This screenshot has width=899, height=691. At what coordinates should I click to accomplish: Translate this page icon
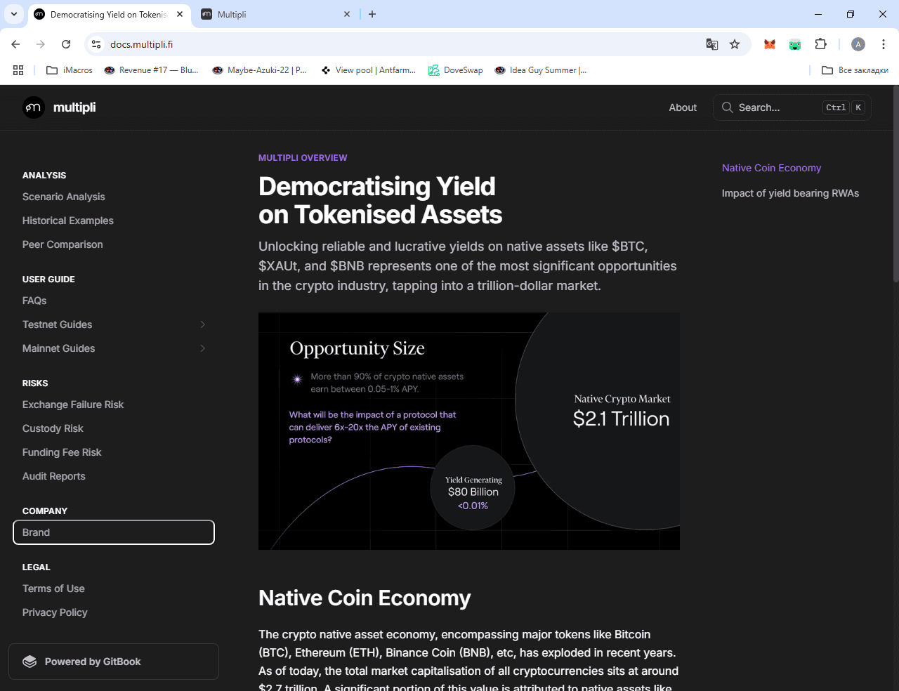point(712,44)
